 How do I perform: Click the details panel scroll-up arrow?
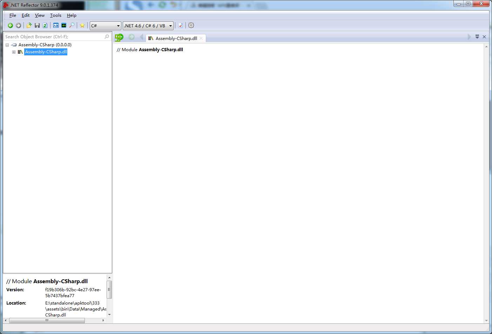tap(109, 277)
